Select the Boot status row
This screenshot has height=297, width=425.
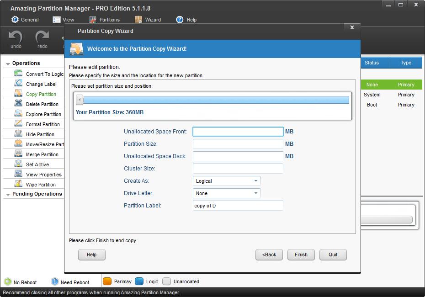391,105
